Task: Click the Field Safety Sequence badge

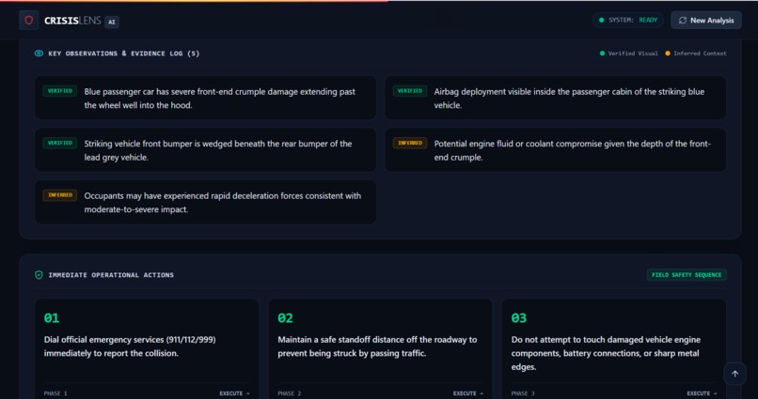Action: [x=687, y=274]
